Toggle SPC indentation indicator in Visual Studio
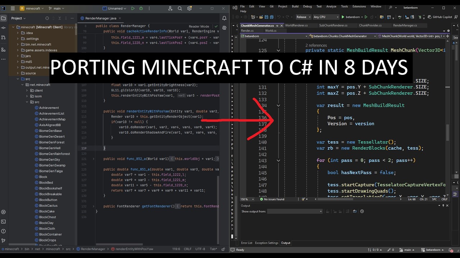This screenshot has height=258, width=460. [434, 199]
